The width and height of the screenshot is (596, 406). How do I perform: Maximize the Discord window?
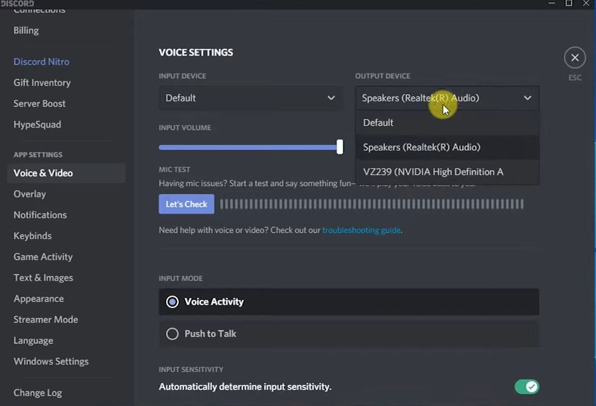569,4
